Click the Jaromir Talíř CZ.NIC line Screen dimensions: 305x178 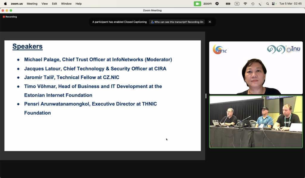click(71, 78)
